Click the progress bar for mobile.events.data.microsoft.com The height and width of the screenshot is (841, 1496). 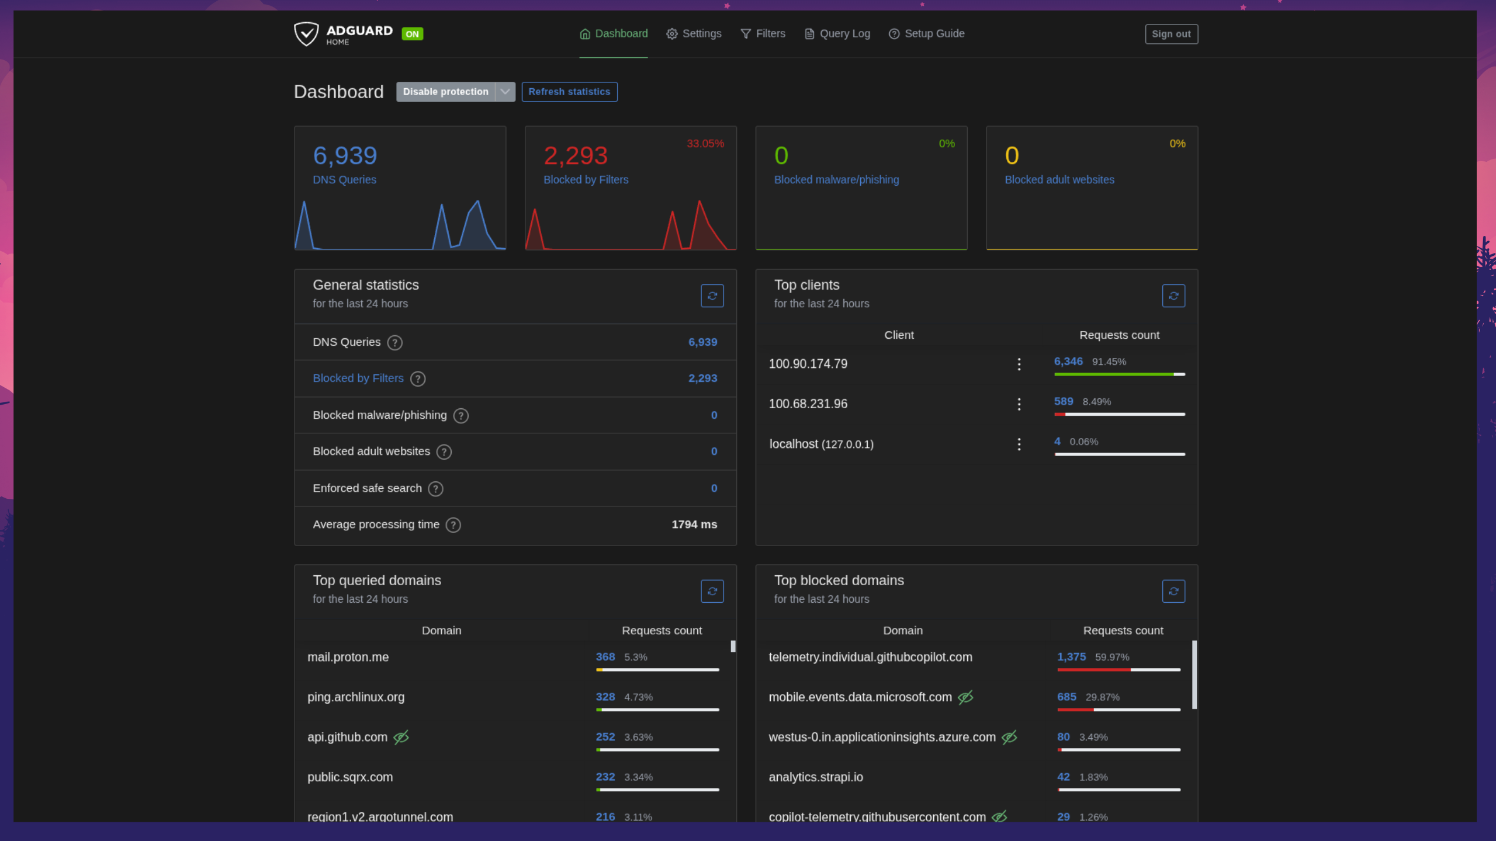tap(1119, 710)
